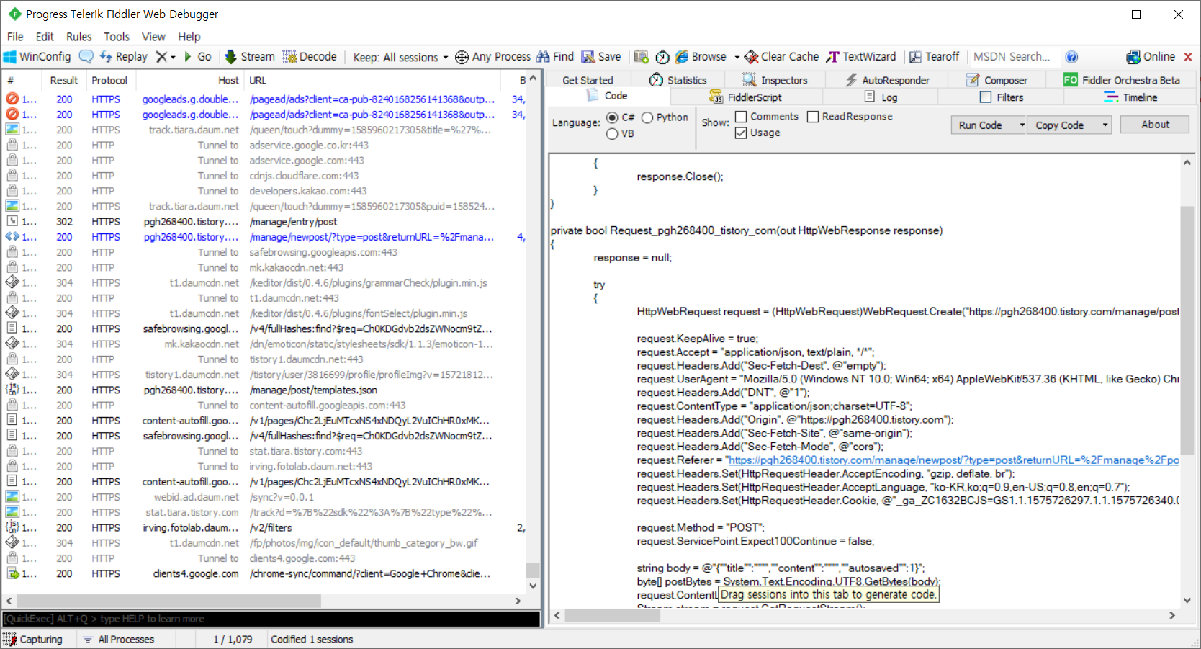Toggle Decode mode in the toolbar

(310, 57)
